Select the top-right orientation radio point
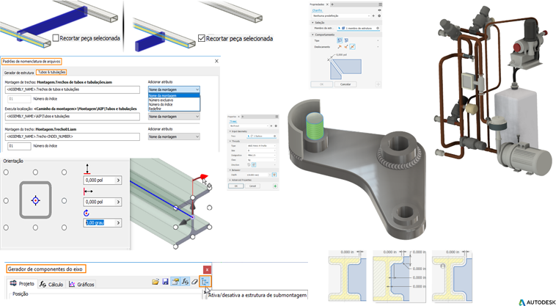 pyautogui.click(x=64, y=172)
